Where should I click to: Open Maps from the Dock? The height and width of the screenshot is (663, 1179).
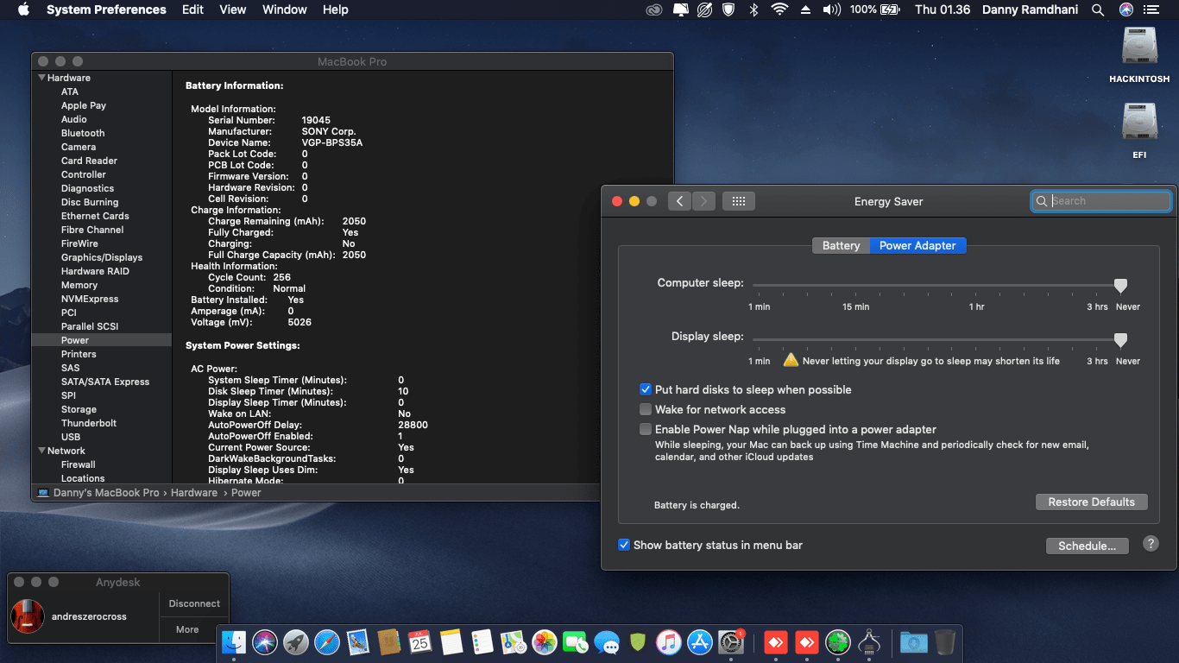coord(514,642)
